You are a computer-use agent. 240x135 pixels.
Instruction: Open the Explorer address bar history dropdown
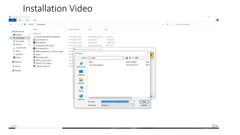163,24
